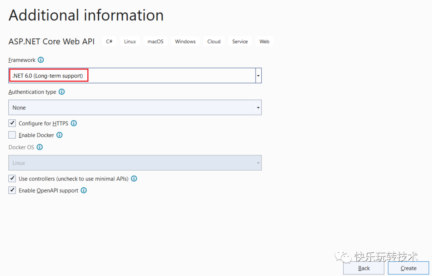Toggle Use controllers checkbox
Image resolution: width=432 pixels, height=276 pixels.
click(12, 178)
